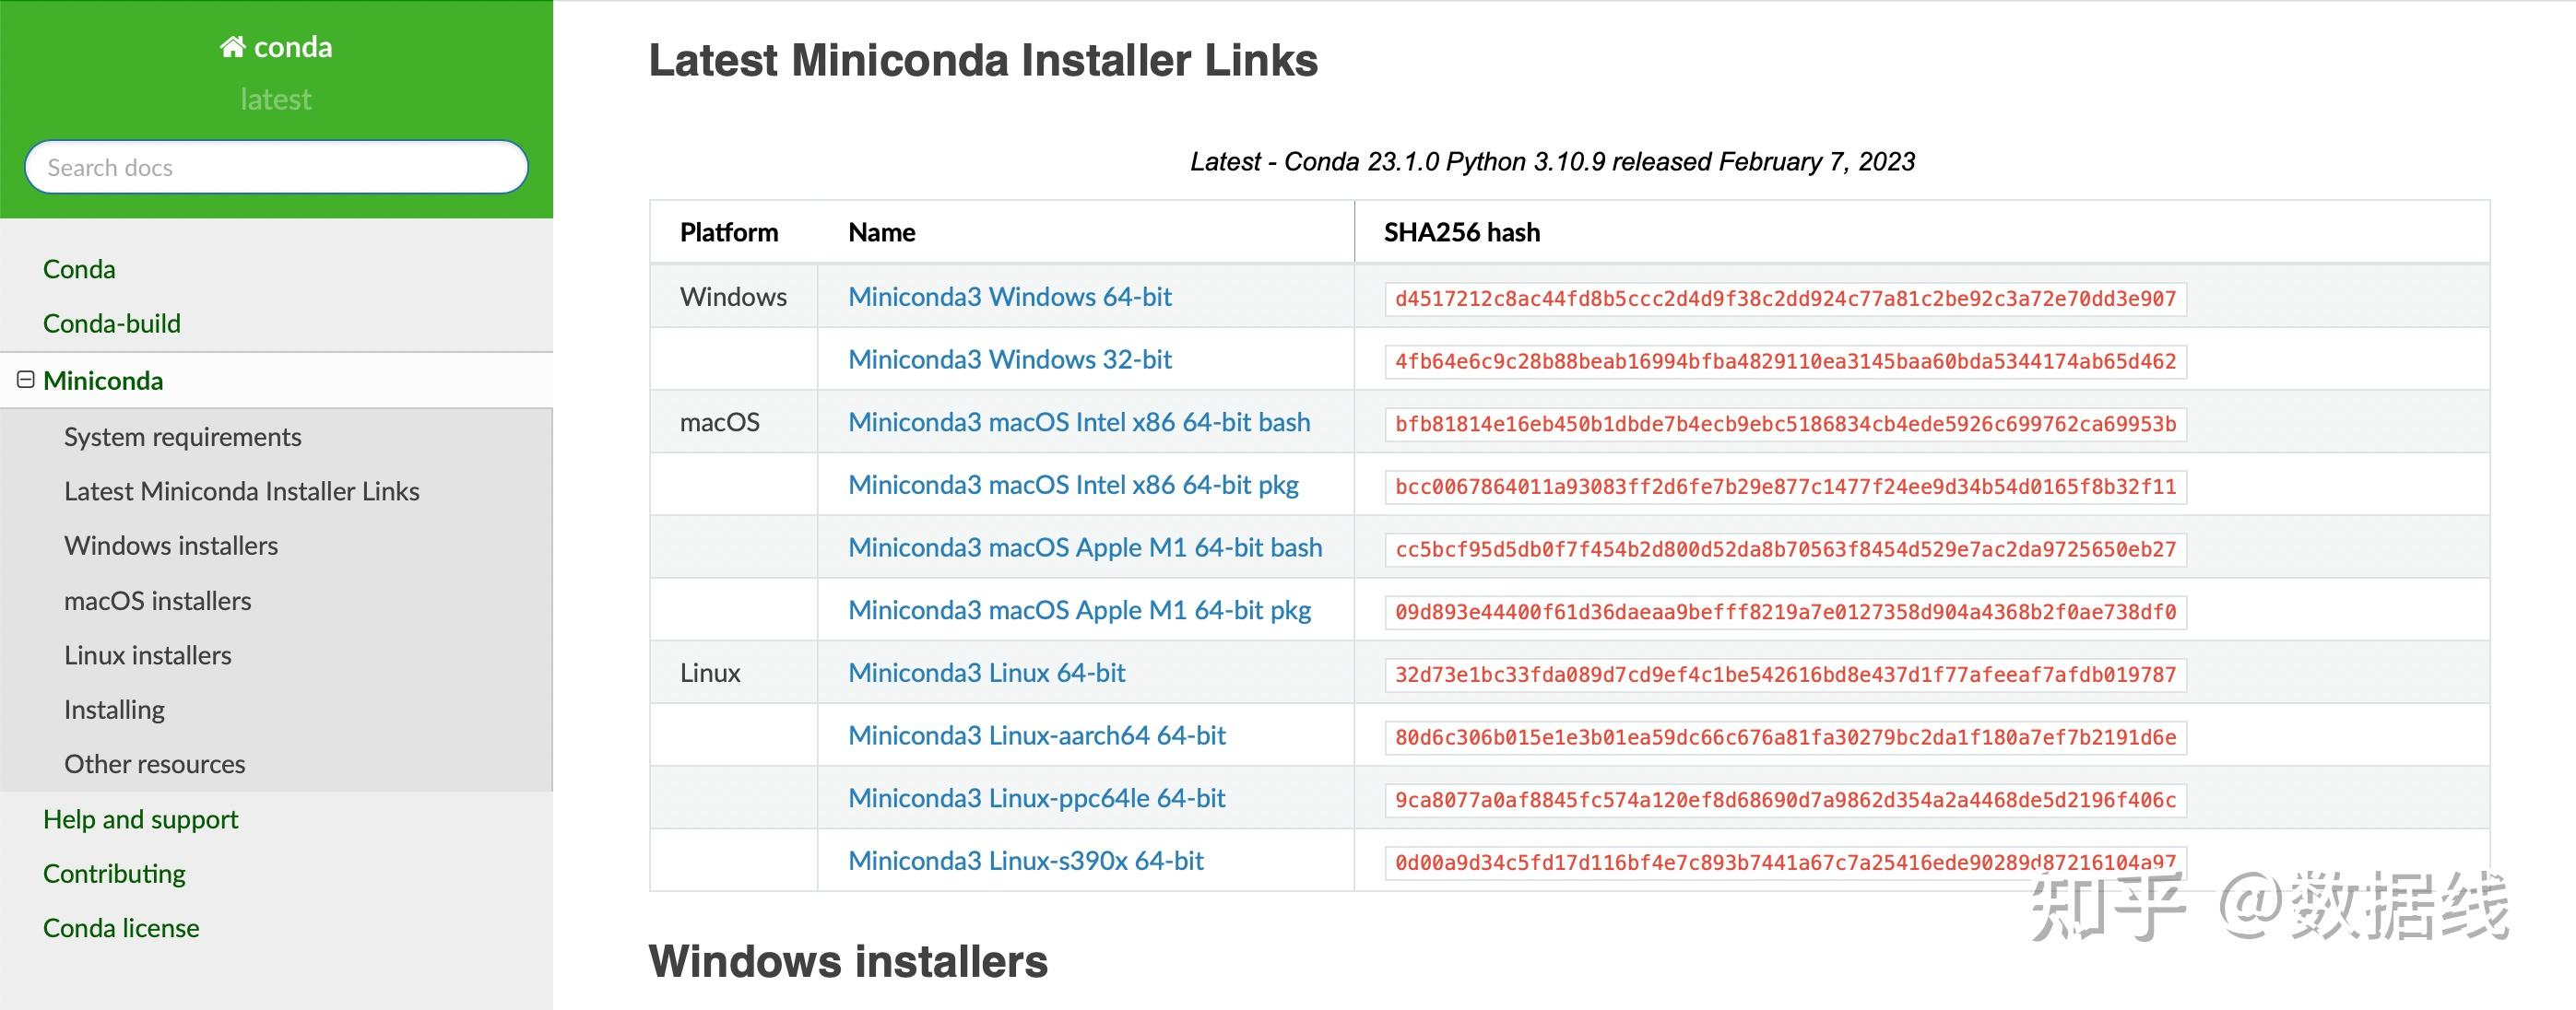
Task: Click the macOS Intel x86 bash SHA256 hash
Action: [1785, 424]
